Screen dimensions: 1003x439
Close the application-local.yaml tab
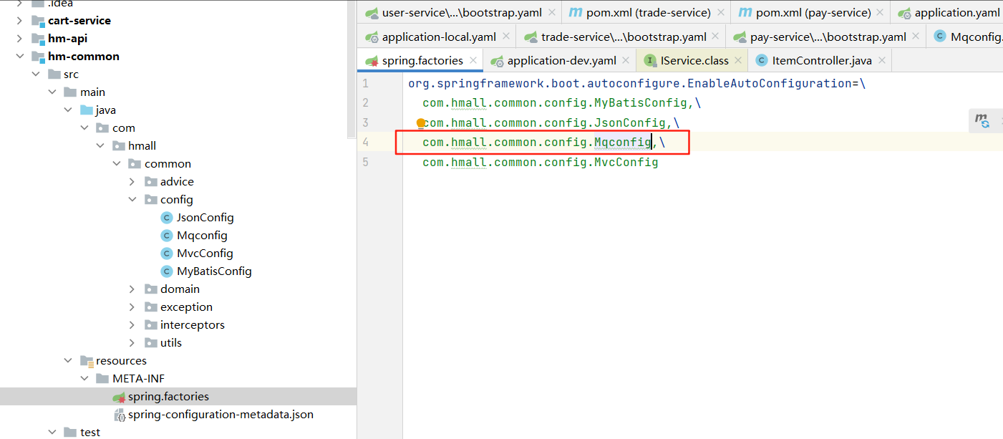tap(505, 37)
